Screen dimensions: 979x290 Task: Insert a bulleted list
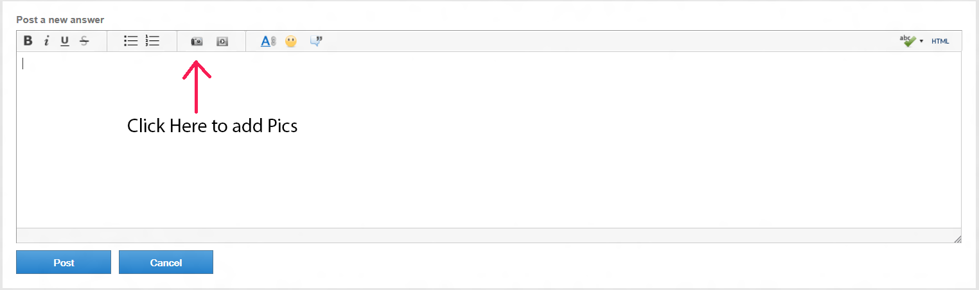(131, 41)
